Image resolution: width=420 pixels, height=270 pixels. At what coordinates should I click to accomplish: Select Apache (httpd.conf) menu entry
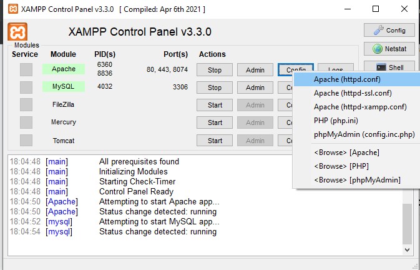357,79
